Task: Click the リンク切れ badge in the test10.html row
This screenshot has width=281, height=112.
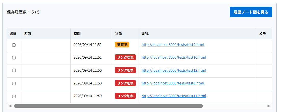Action: pos(125,57)
